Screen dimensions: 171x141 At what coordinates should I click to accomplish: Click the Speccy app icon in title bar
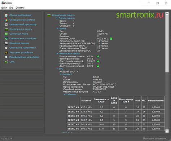pyautogui.click(x=3, y=3)
